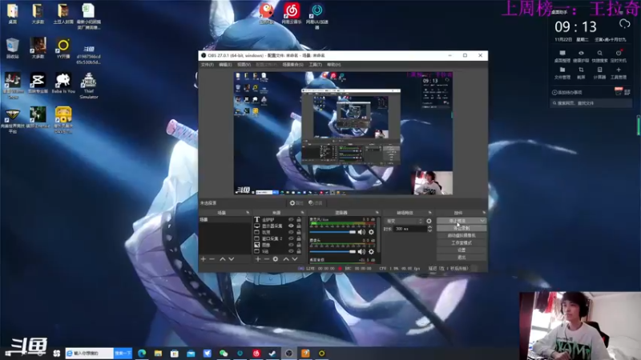The image size is (641, 360).
Task: Click 计算器 icon in desktop helper
Action: (x=599, y=70)
